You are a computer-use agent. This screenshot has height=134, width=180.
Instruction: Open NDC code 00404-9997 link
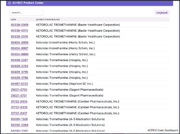pos(20,48)
